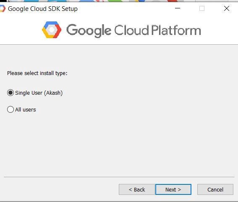Screen dimensions: 238x202
Task: Minimize the Google Cloud SDK Setup window
Action: [x=178, y=8]
